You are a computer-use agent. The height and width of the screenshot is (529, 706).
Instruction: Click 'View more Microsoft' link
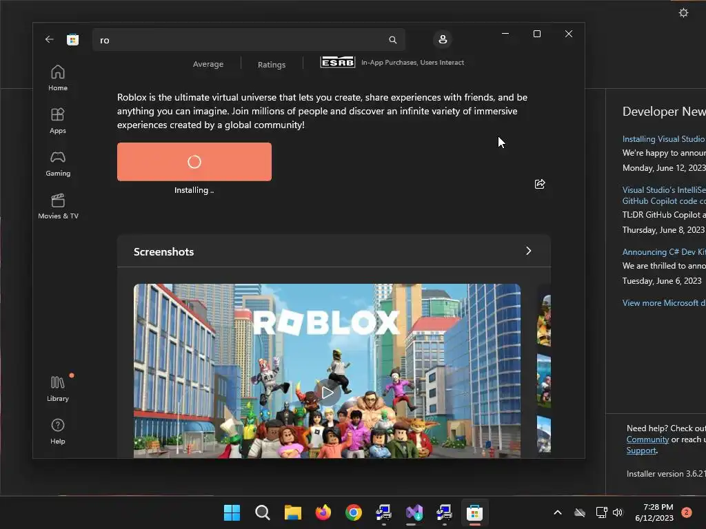[664, 303]
